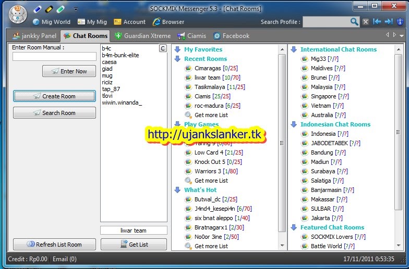
Task: Click the Create Room button
Action: (54, 96)
